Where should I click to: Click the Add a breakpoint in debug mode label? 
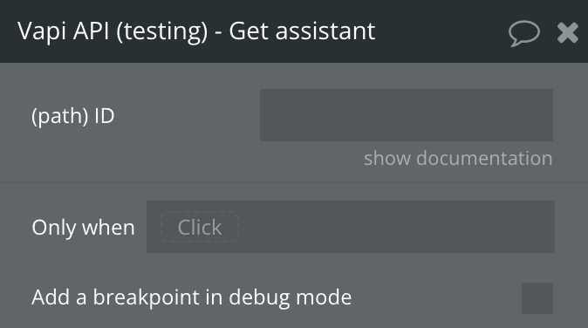pyautogui.click(x=192, y=297)
